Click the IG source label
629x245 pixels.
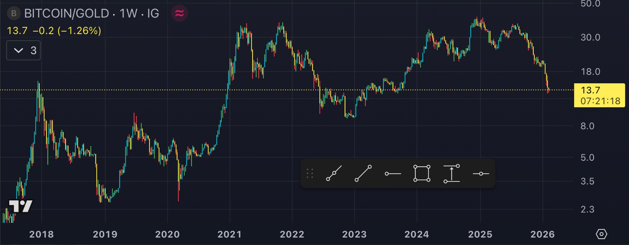pos(153,14)
